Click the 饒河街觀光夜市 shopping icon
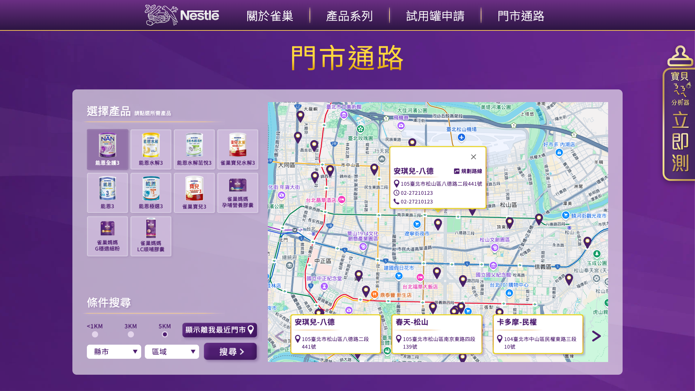The height and width of the screenshot is (391, 695). [x=566, y=215]
